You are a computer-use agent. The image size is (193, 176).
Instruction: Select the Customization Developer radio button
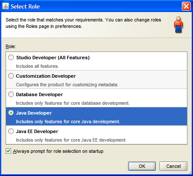(x=11, y=76)
